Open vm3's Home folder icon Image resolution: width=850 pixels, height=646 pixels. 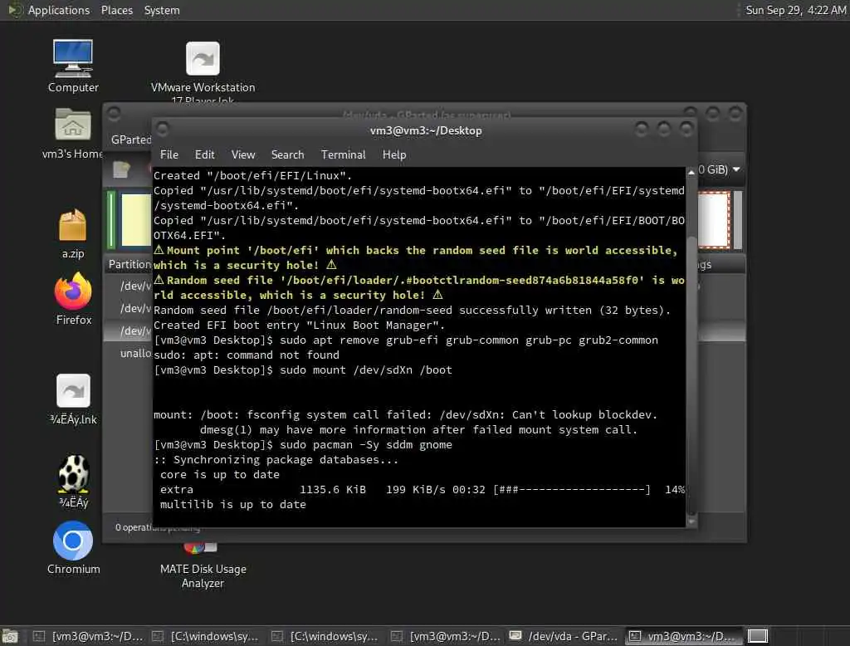[x=73, y=134]
